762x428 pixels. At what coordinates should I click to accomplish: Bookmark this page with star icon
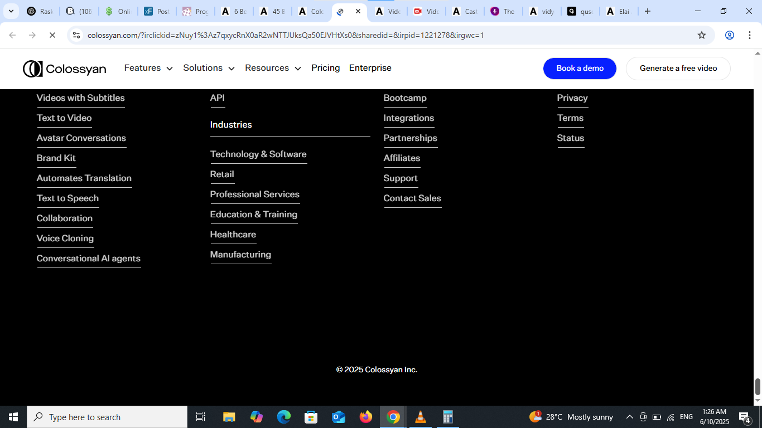coord(702,35)
